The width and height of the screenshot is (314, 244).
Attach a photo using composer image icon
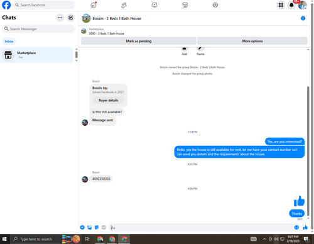coord(90,228)
